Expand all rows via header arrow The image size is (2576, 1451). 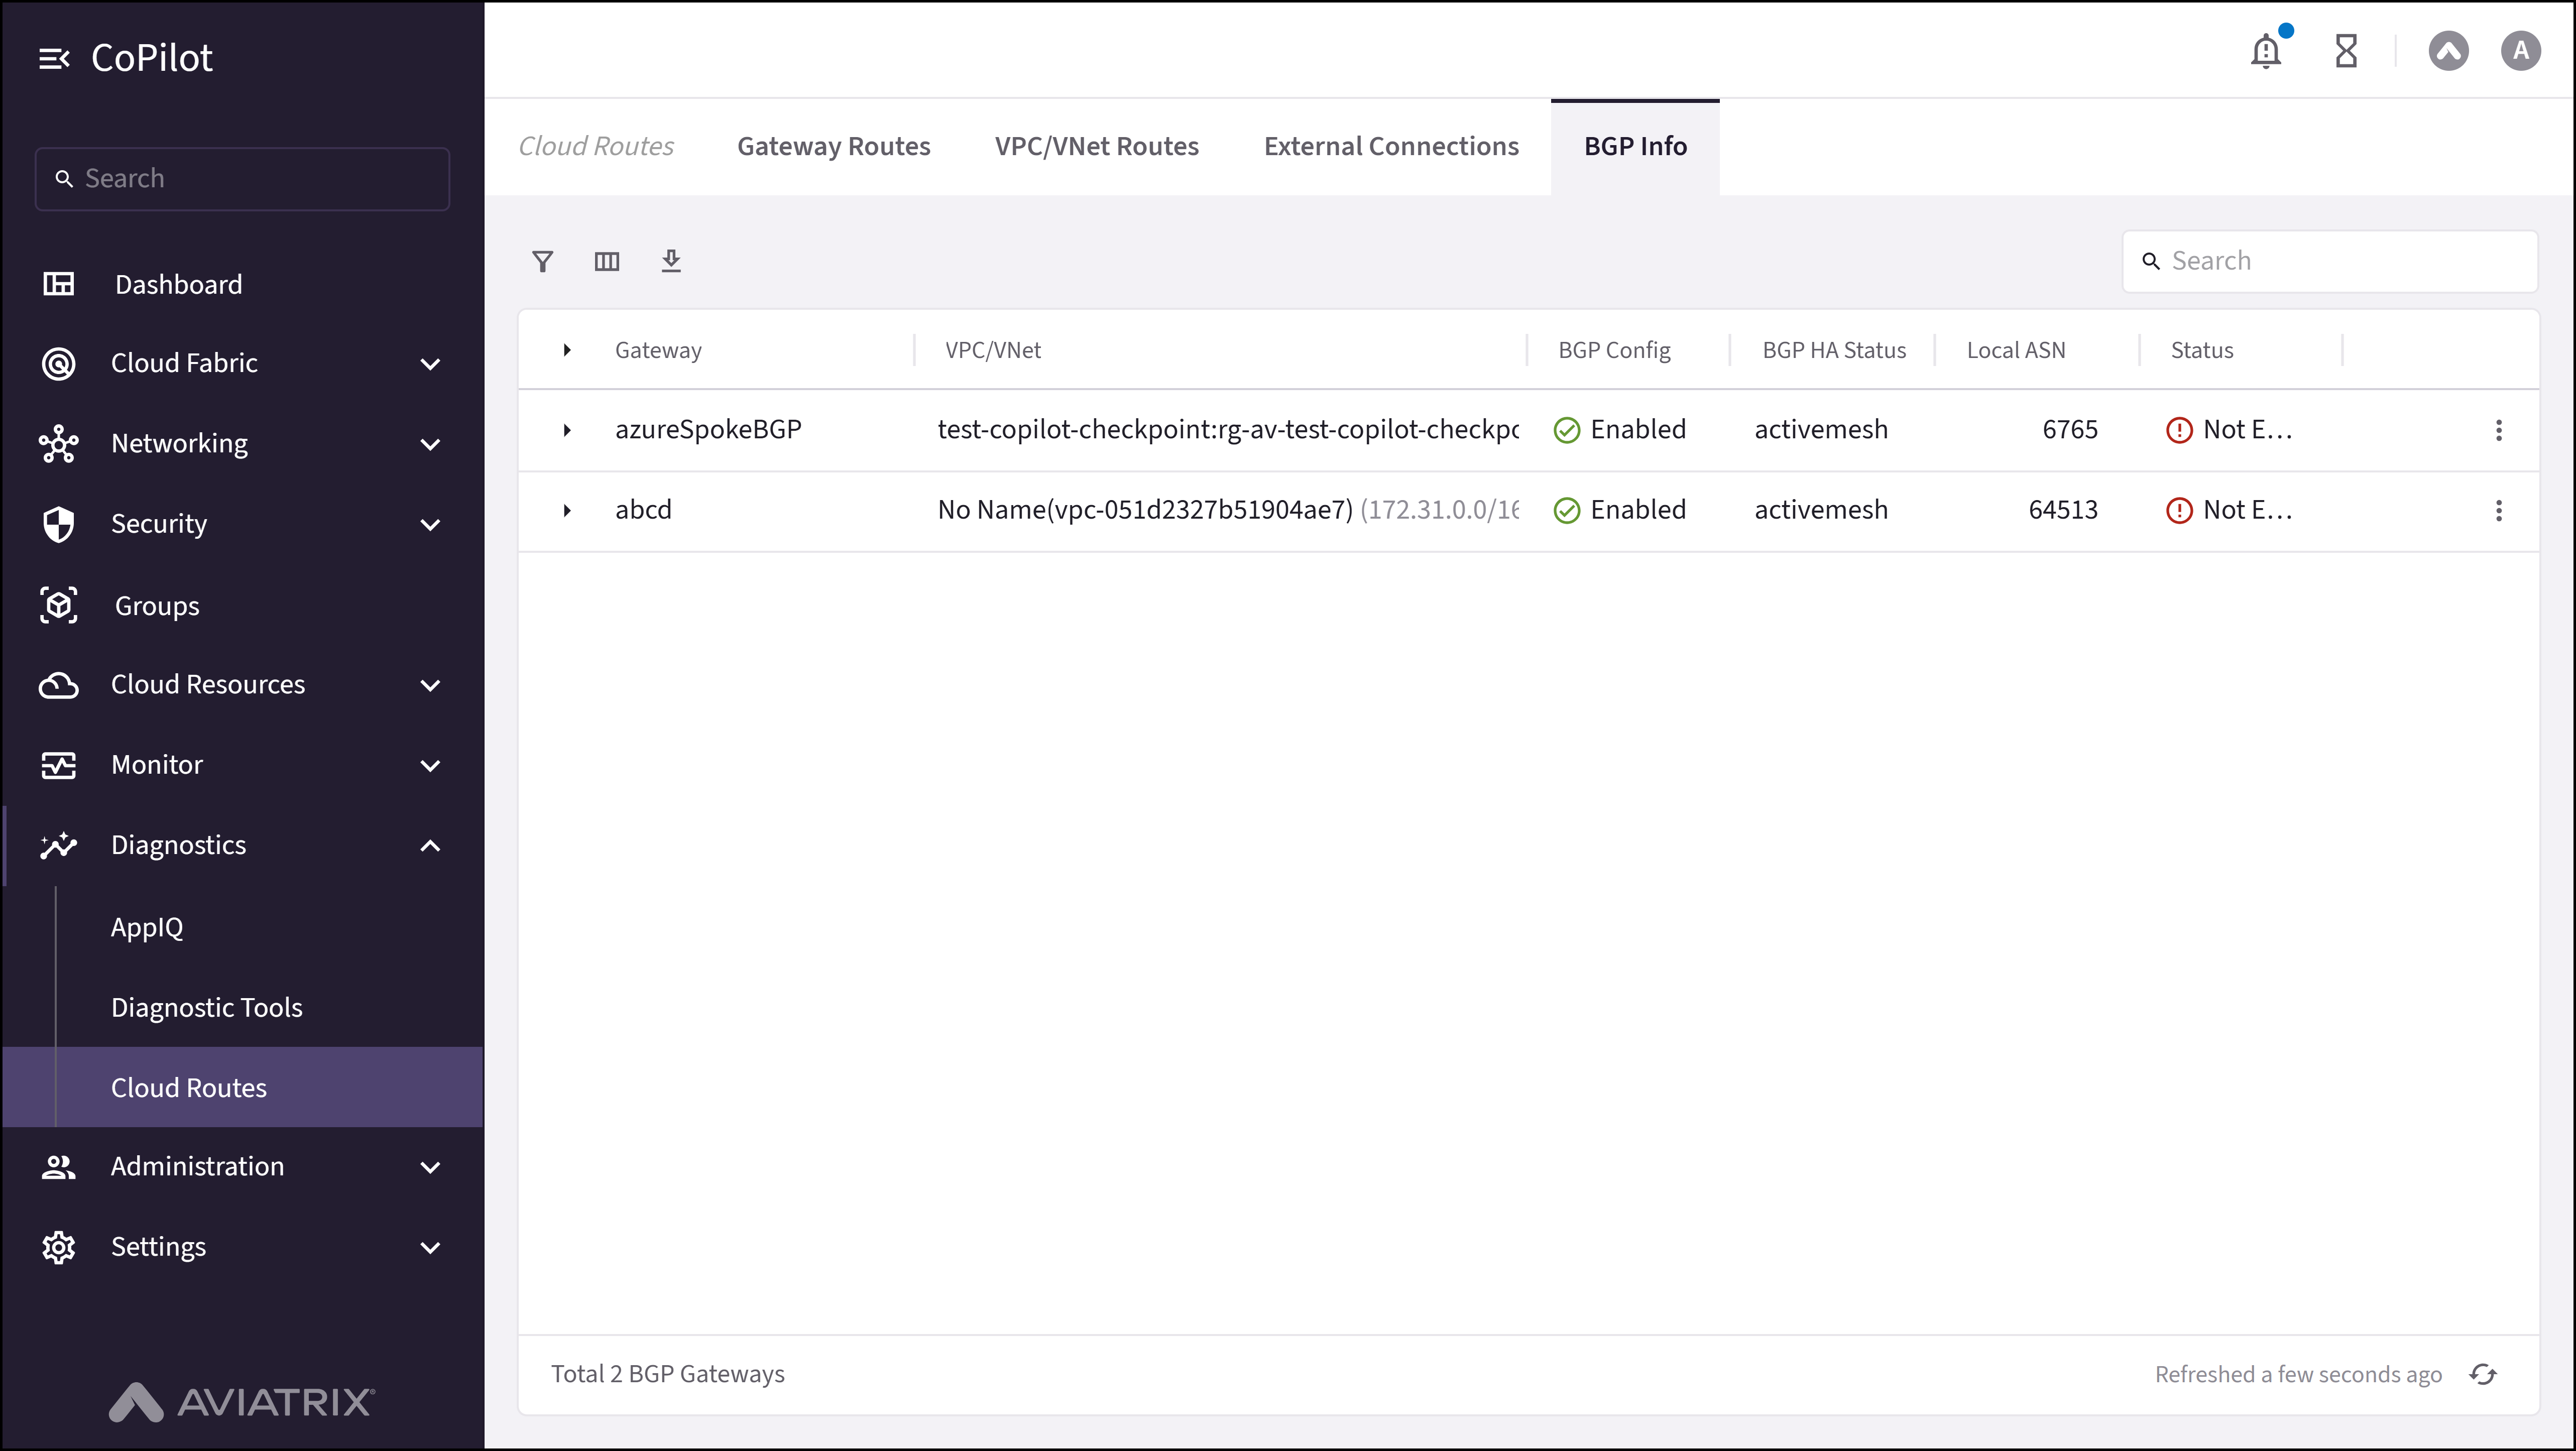[x=567, y=350]
